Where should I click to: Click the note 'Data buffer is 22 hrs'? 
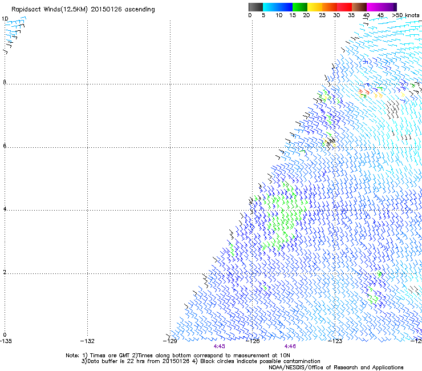pyautogui.click(x=115, y=361)
